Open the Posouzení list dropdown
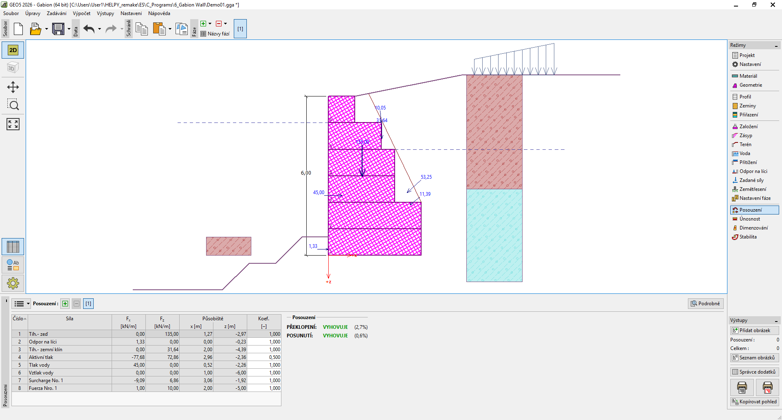 tap(21, 304)
